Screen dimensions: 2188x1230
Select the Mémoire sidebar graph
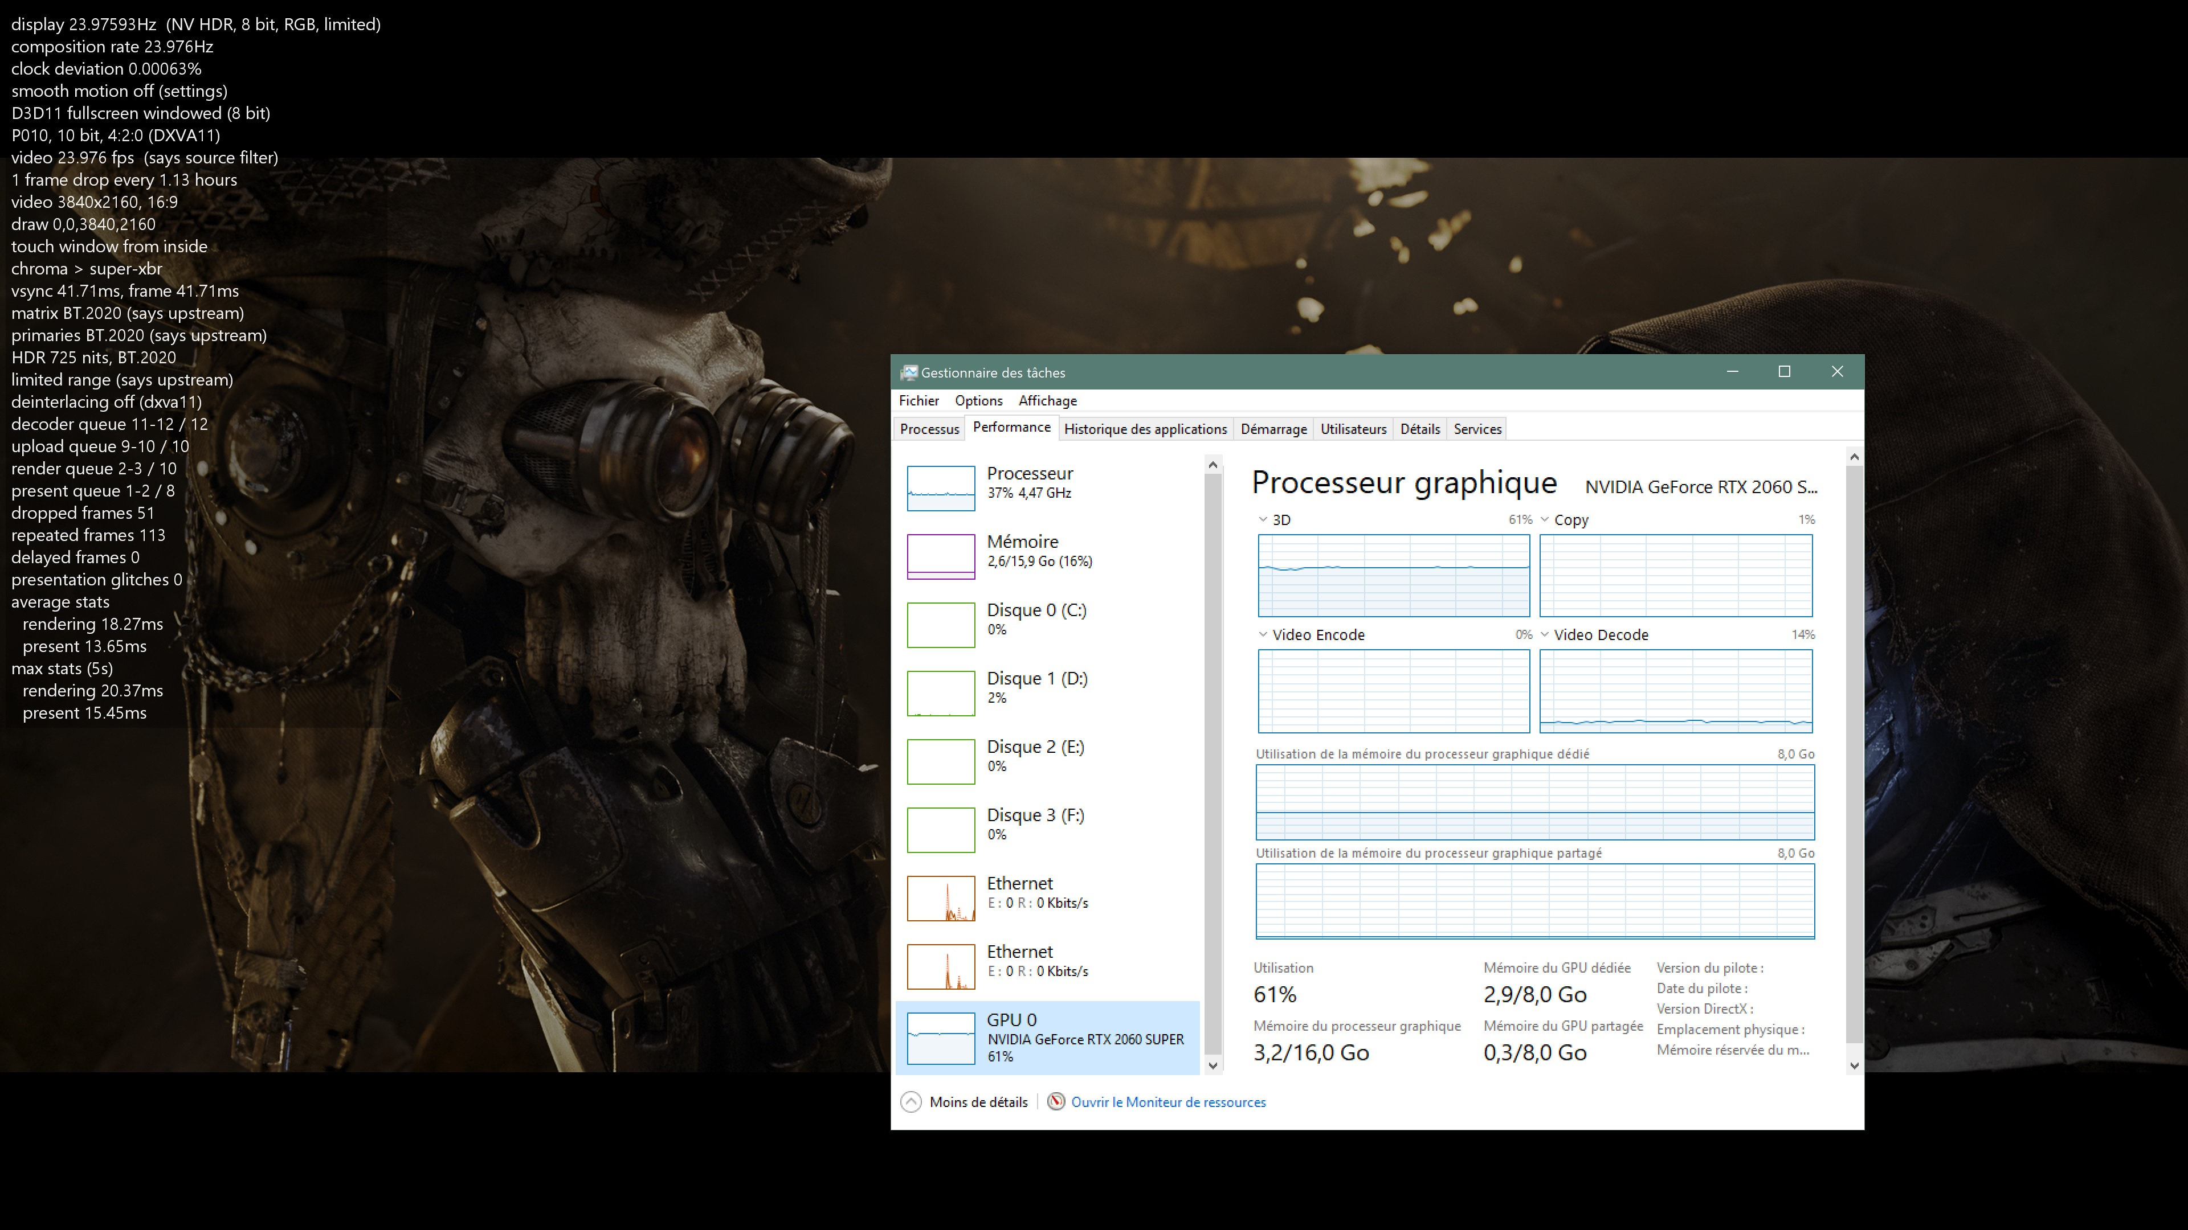(x=940, y=556)
